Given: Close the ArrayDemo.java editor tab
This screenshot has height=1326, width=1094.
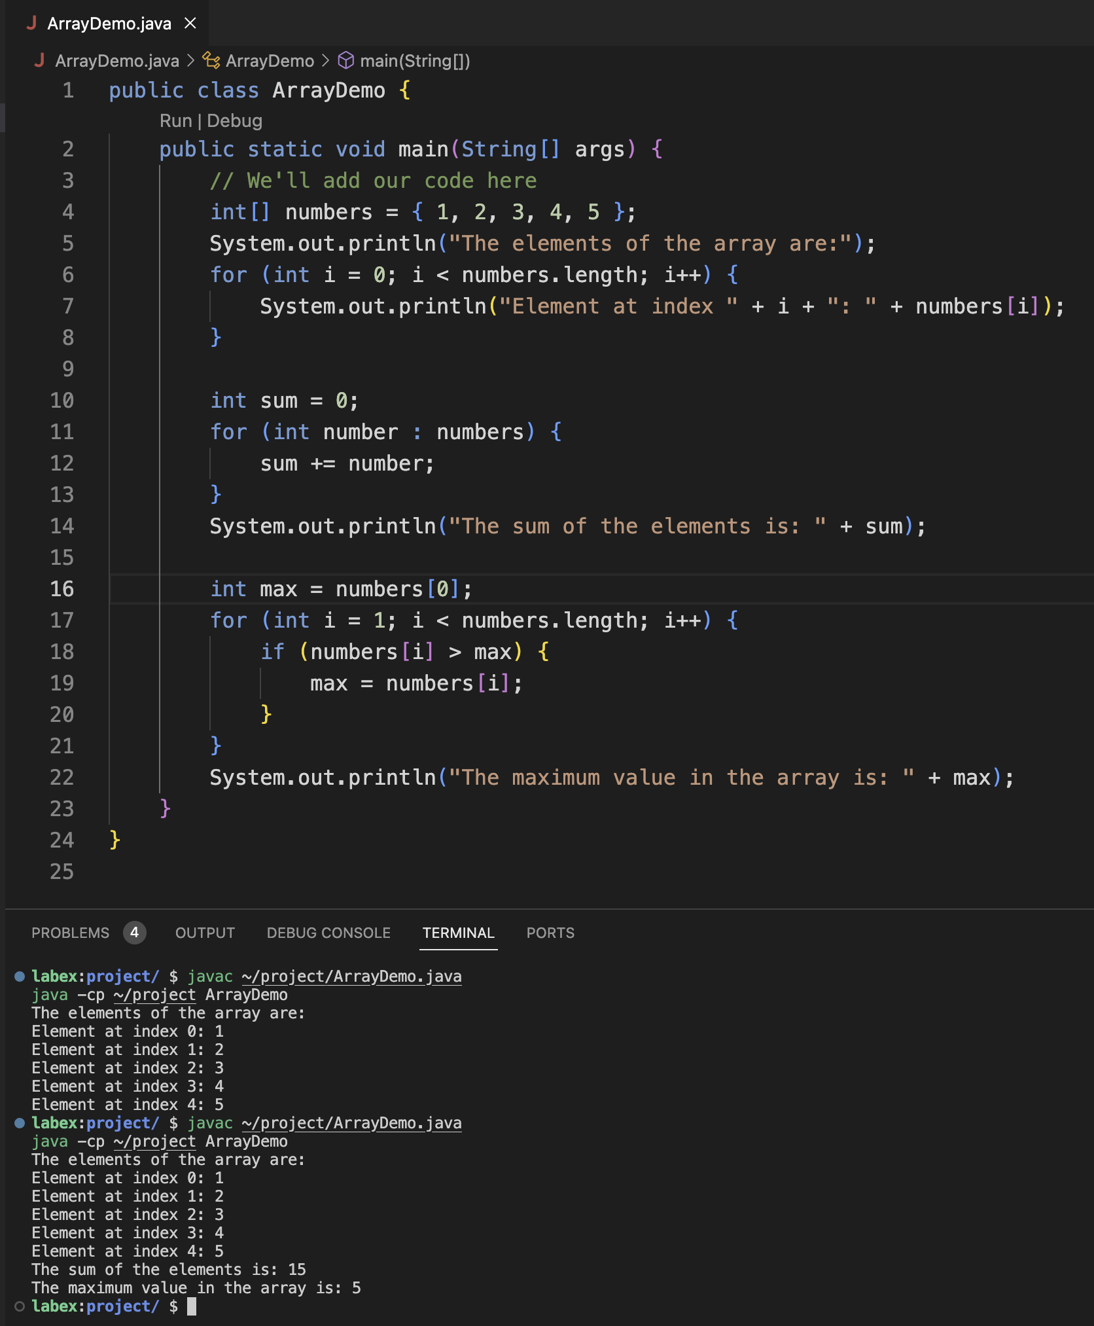Looking at the screenshot, I should (x=190, y=24).
